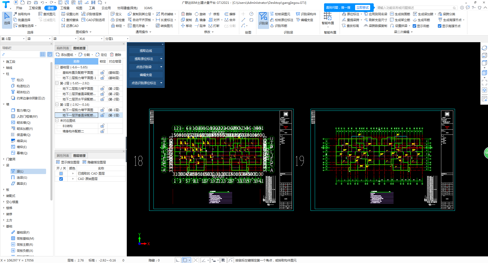Click the 删除 trash icon in drawing panel

112,55
